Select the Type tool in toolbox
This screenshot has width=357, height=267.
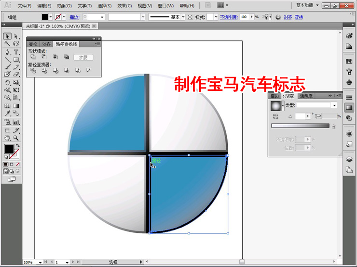[16, 51]
